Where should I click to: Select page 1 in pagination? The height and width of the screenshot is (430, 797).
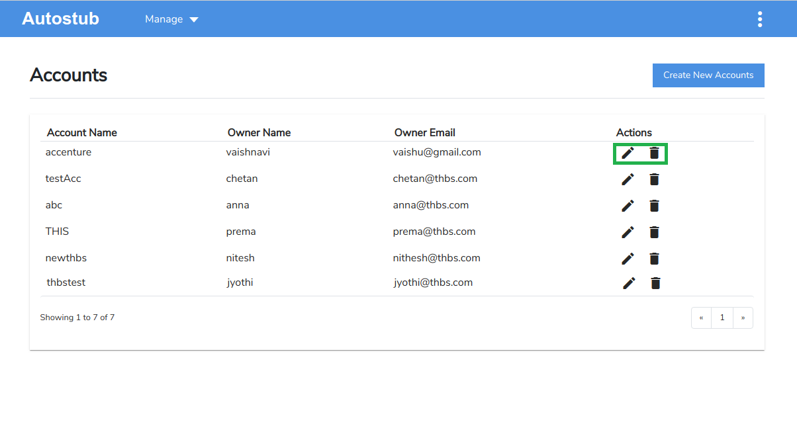coord(722,318)
